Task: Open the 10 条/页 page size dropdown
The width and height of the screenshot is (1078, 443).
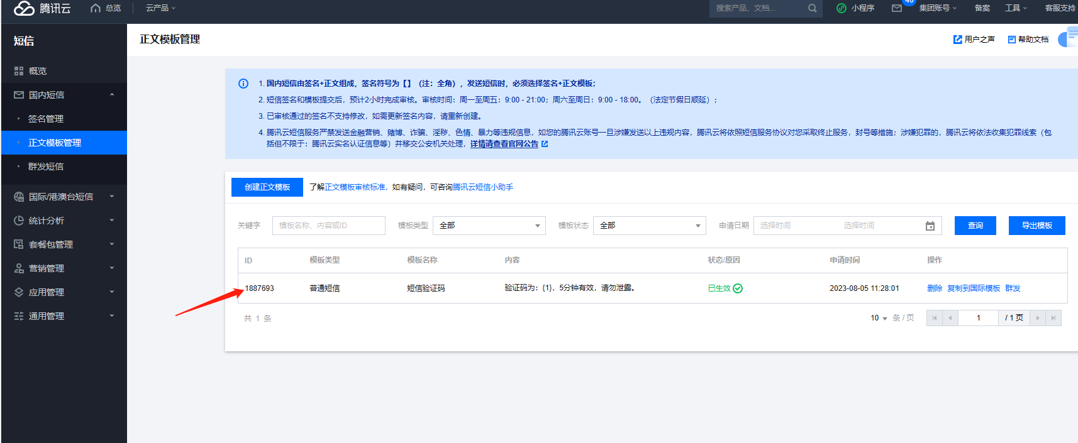Action: pyautogui.click(x=879, y=318)
